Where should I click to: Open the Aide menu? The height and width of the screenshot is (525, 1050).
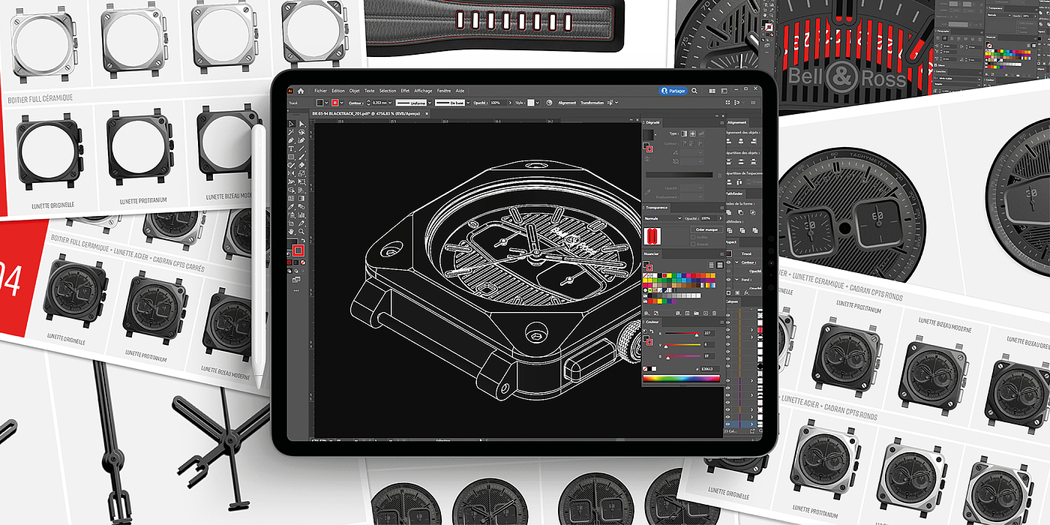click(460, 91)
